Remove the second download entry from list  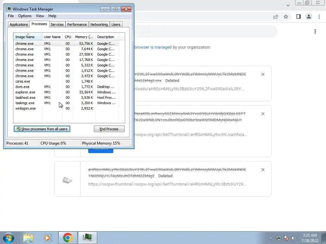263,114
